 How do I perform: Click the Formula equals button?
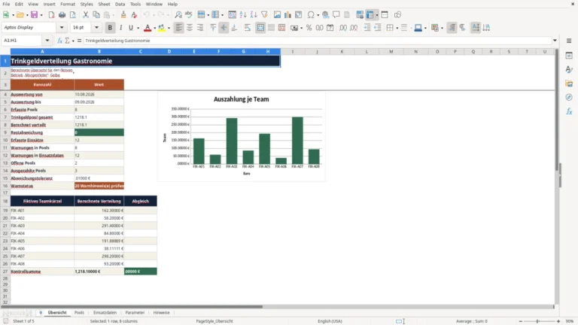tap(79, 41)
